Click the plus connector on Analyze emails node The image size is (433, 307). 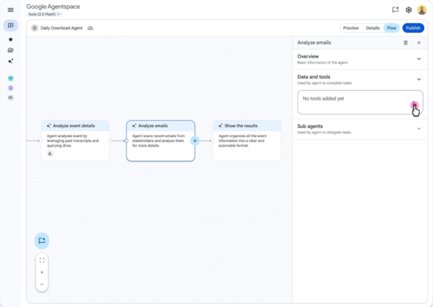coord(195,141)
